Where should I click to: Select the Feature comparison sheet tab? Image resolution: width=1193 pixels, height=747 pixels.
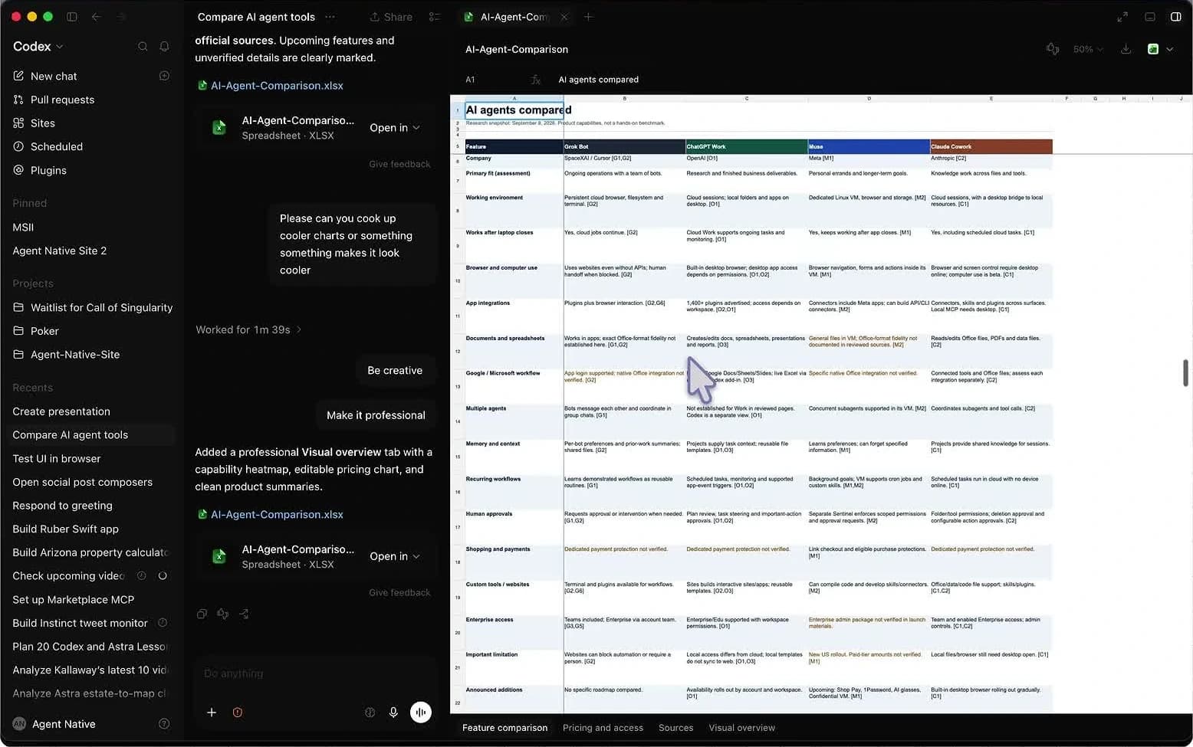(x=504, y=728)
